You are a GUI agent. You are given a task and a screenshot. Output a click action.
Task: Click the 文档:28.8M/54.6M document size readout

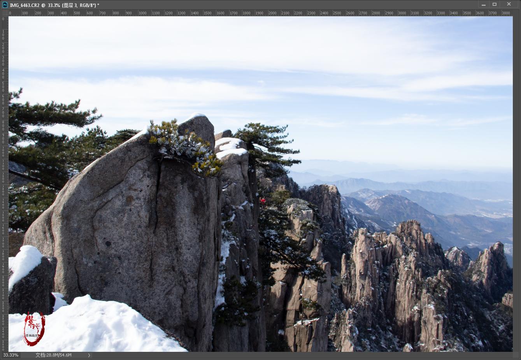click(53, 355)
